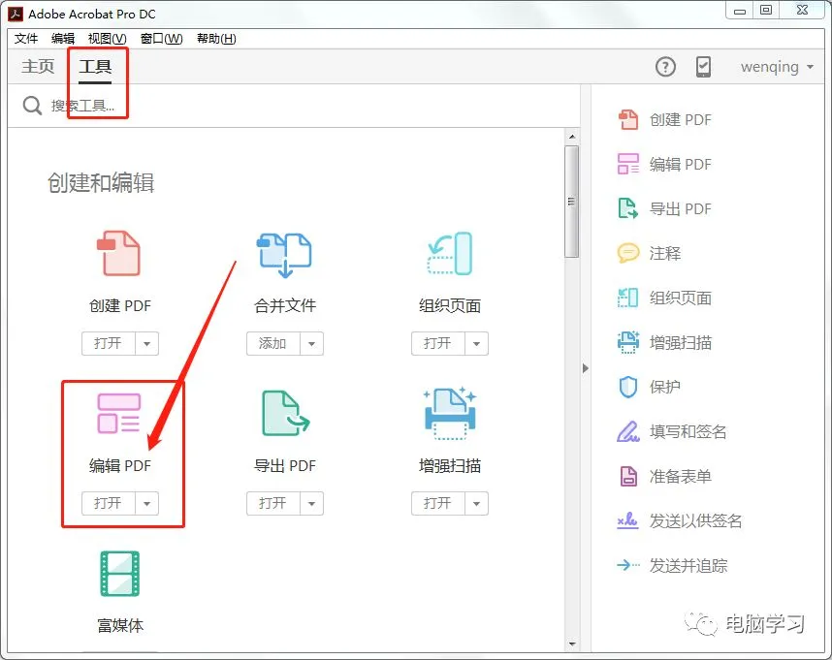Click the Enhance Scans (增强扫描) grid icon
This screenshot has width=832, height=660.
pyautogui.click(x=450, y=414)
